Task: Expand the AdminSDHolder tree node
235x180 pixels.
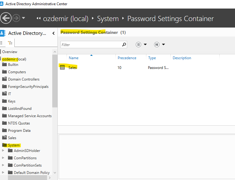Action: pos(3,151)
